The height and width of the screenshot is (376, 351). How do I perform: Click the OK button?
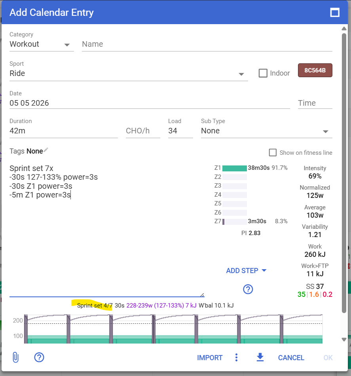328,357
